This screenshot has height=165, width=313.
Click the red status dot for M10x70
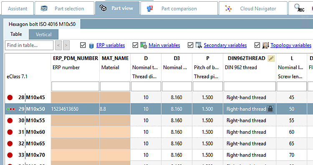pyautogui.click(x=10, y=155)
